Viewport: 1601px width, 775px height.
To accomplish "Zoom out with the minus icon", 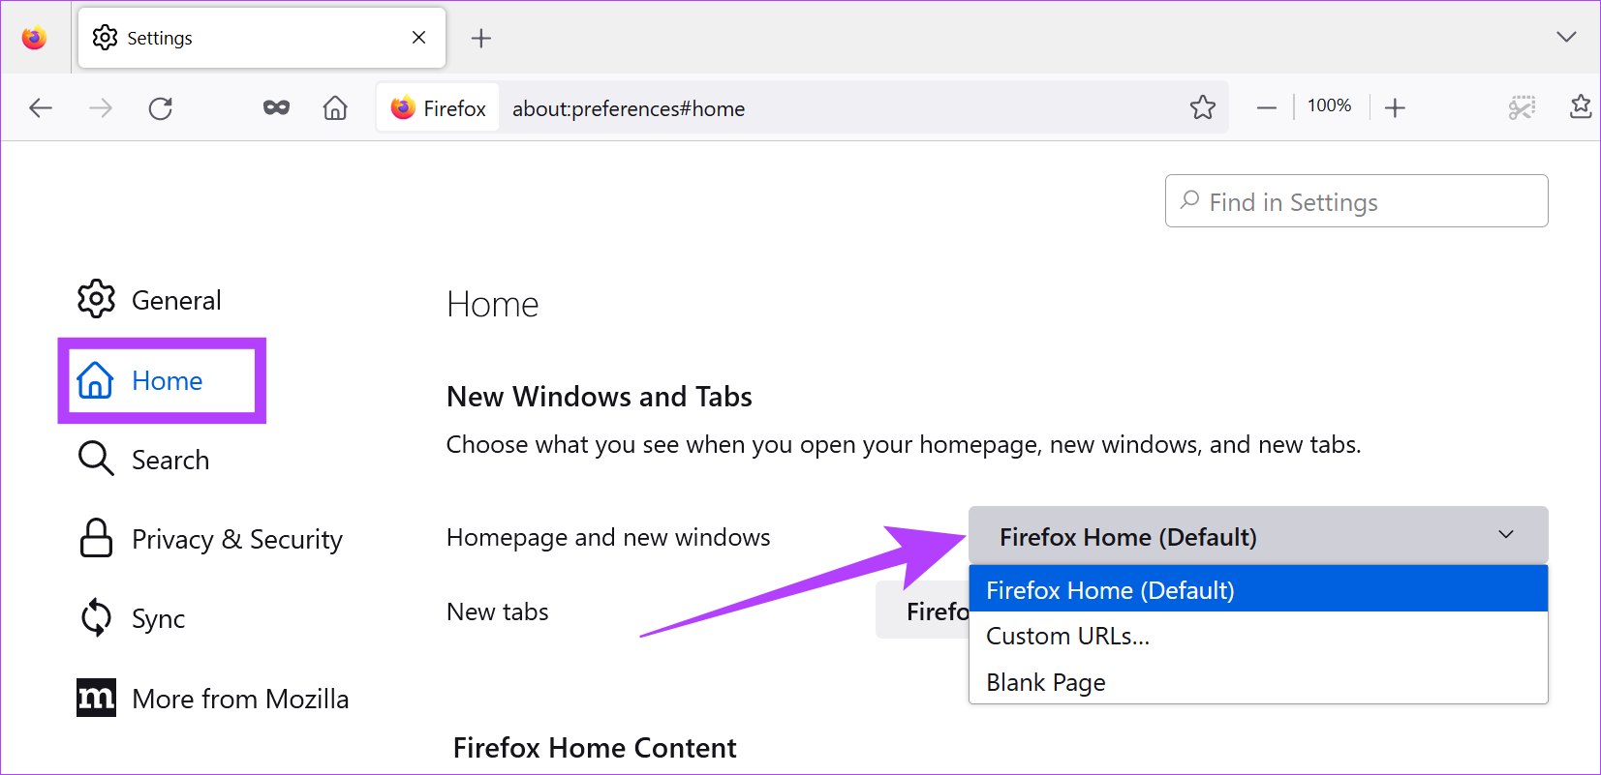I will pyautogui.click(x=1266, y=108).
